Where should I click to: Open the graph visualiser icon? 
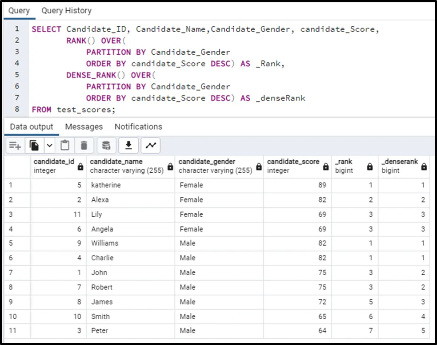(x=151, y=145)
